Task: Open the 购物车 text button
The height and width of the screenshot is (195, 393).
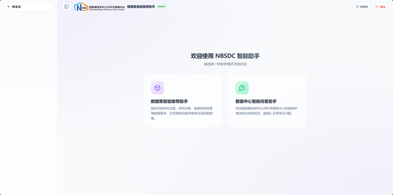Action: pyautogui.click(x=364, y=7)
